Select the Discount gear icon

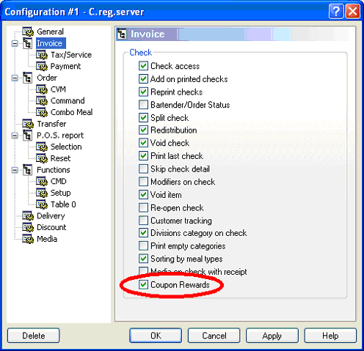28,227
